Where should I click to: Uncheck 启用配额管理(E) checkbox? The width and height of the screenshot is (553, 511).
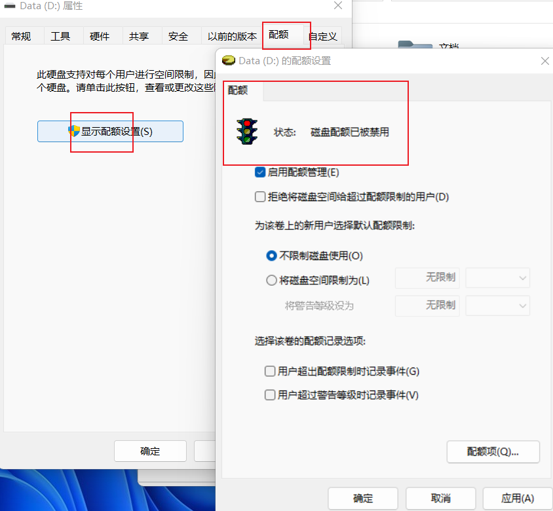click(260, 172)
